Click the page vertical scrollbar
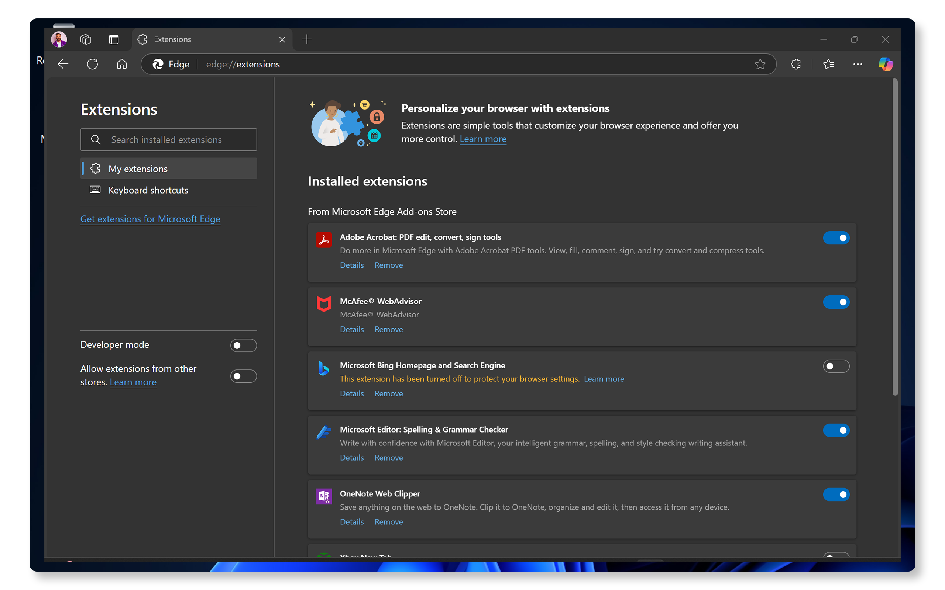The height and width of the screenshot is (590, 945). (x=895, y=237)
